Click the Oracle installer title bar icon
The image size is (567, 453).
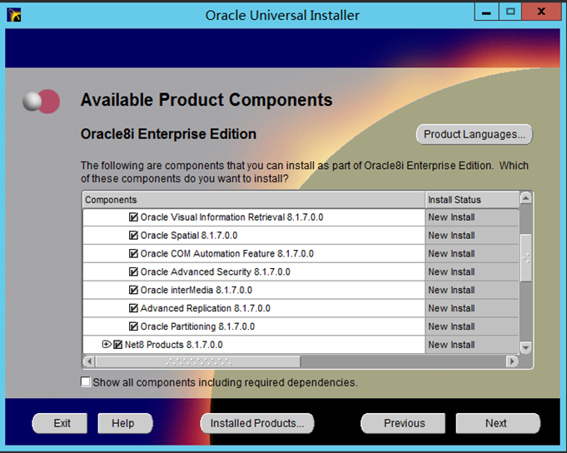tap(14, 15)
